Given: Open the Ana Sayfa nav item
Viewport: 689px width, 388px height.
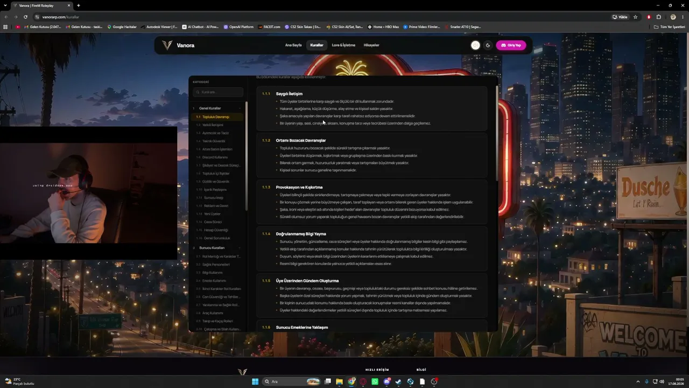Looking at the screenshot, I should [x=293, y=45].
